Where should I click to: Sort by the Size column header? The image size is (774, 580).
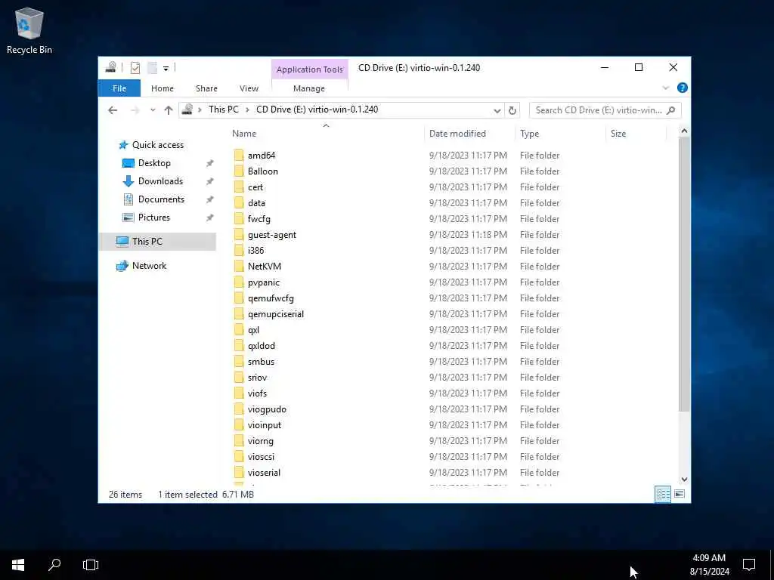coord(618,134)
